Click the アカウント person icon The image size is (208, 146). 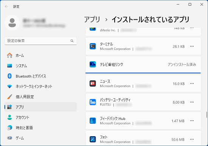pyautogui.click(x=9, y=117)
